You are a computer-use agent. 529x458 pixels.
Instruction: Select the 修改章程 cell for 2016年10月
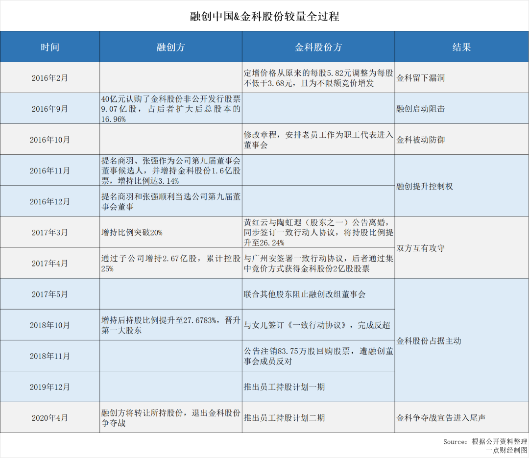tap(318, 139)
